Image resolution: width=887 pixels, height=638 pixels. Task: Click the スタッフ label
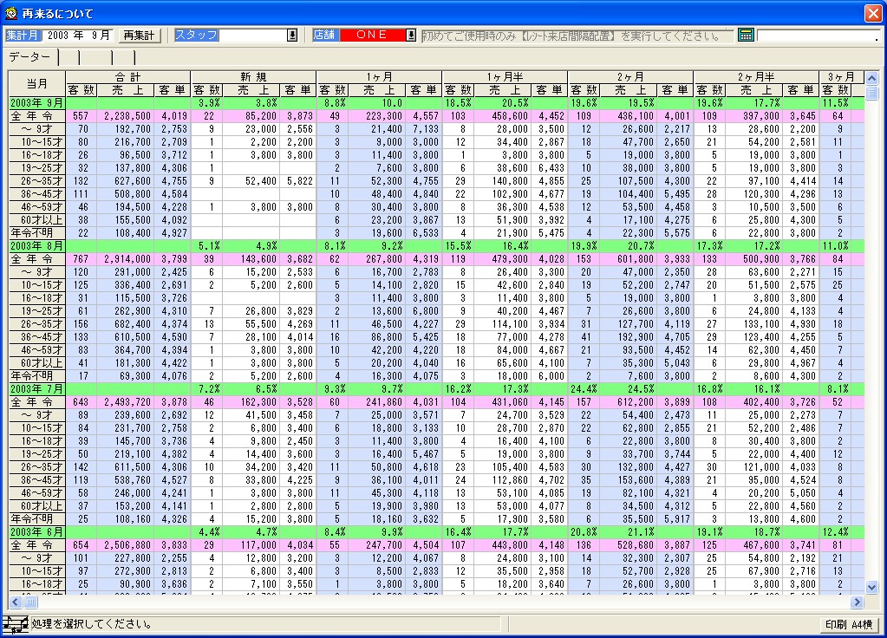pos(196,35)
